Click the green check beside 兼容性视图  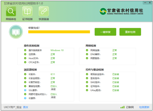(x=25, y=86)
